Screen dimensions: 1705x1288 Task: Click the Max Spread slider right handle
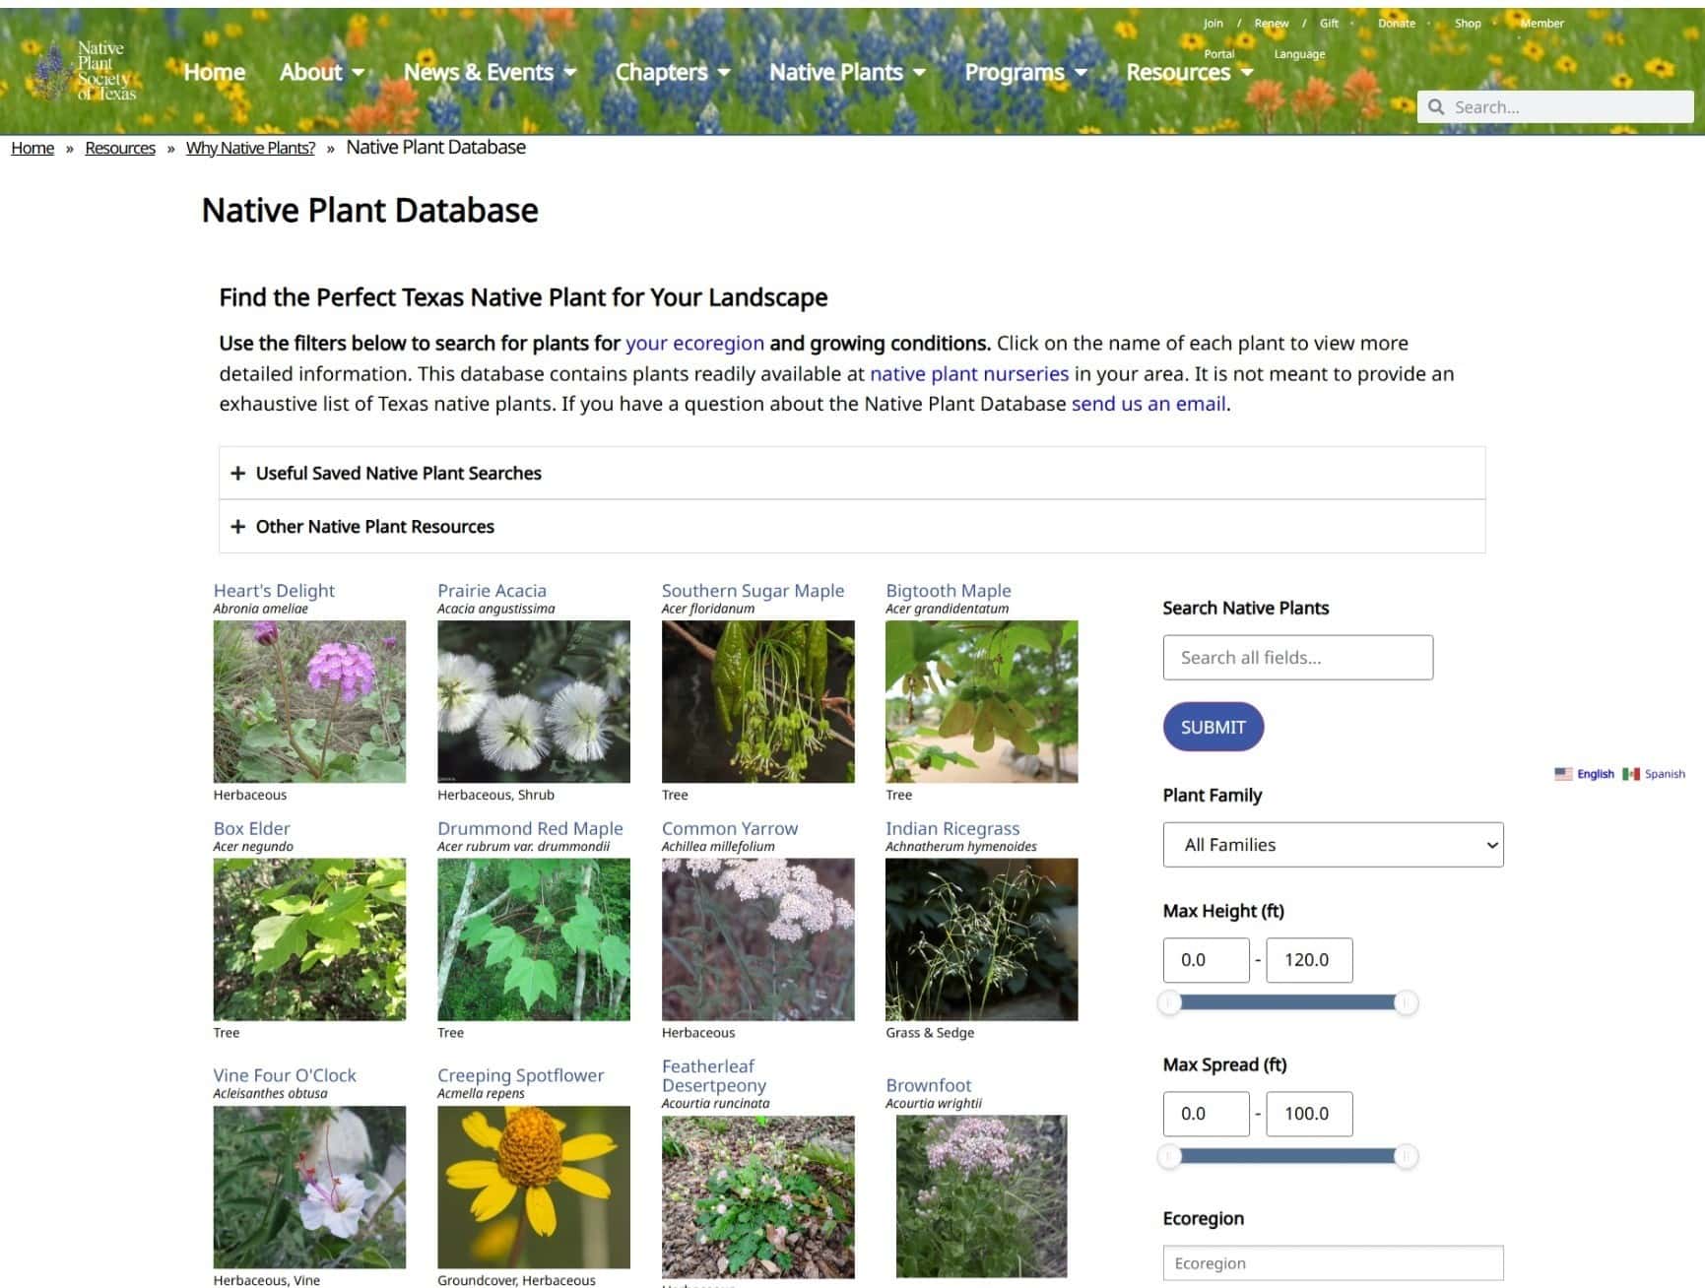[1407, 1156]
